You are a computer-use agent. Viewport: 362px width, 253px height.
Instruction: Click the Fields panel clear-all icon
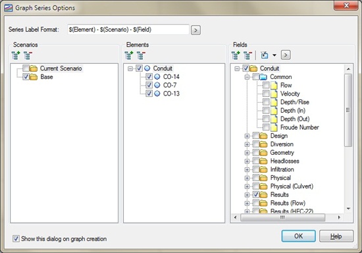click(248, 55)
